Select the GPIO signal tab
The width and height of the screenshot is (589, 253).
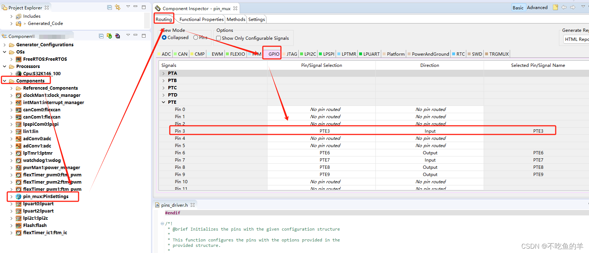point(272,54)
